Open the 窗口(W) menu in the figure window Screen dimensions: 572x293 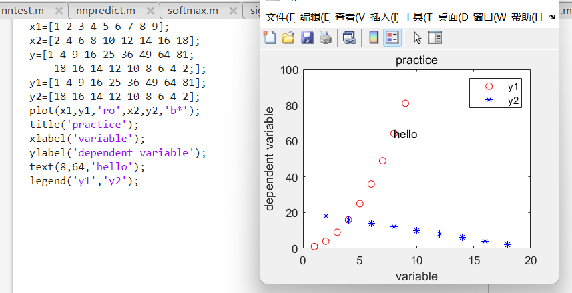click(489, 17)
